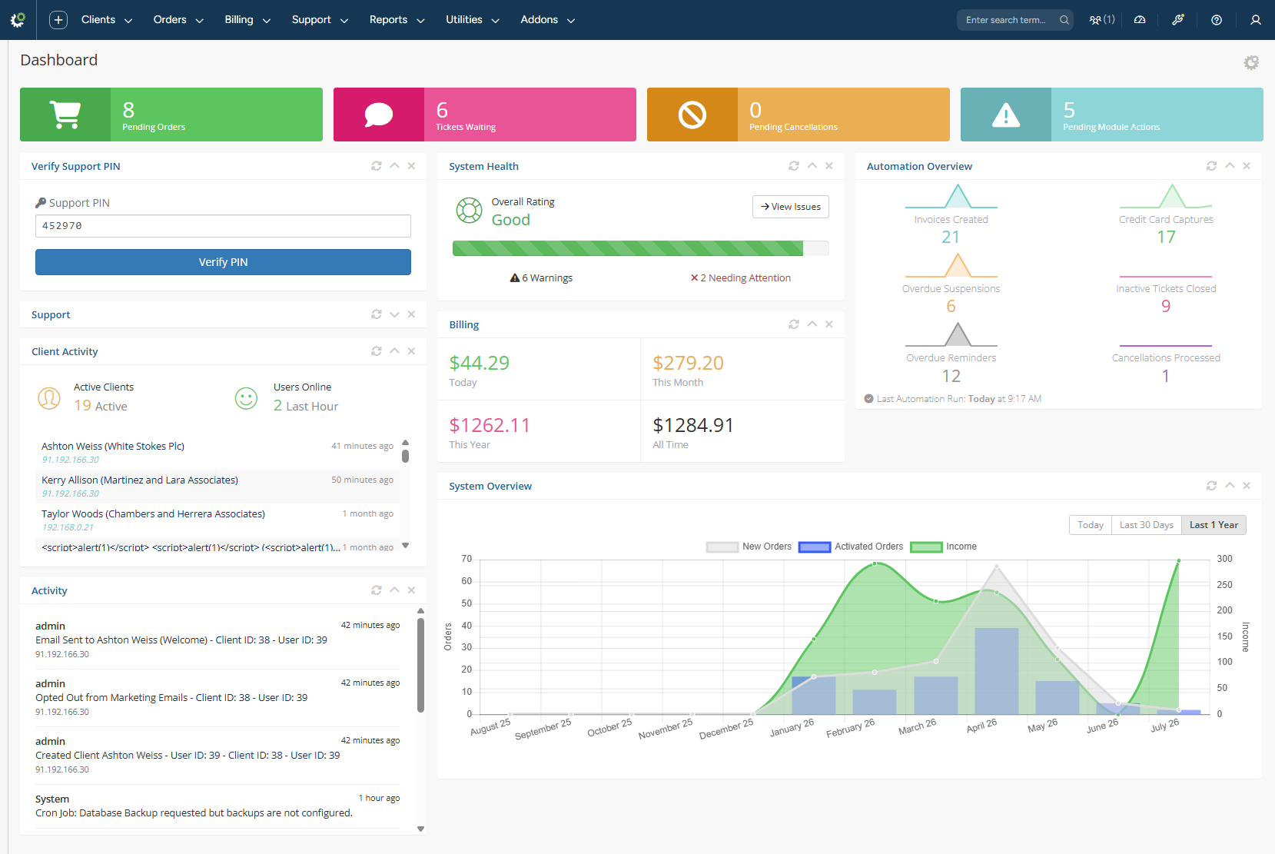Click the Verify PIN button

point(223,262)
